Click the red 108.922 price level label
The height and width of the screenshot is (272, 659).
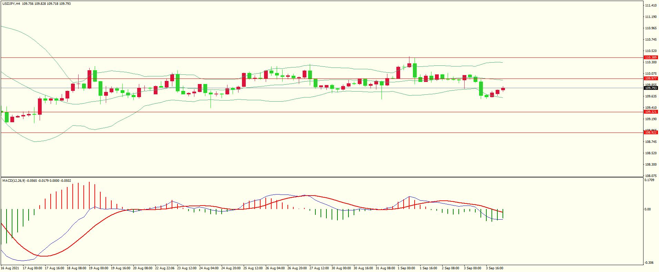(651, 133)
